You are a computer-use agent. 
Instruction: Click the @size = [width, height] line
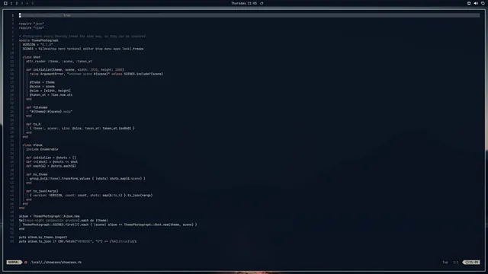(x=50, y=91)
